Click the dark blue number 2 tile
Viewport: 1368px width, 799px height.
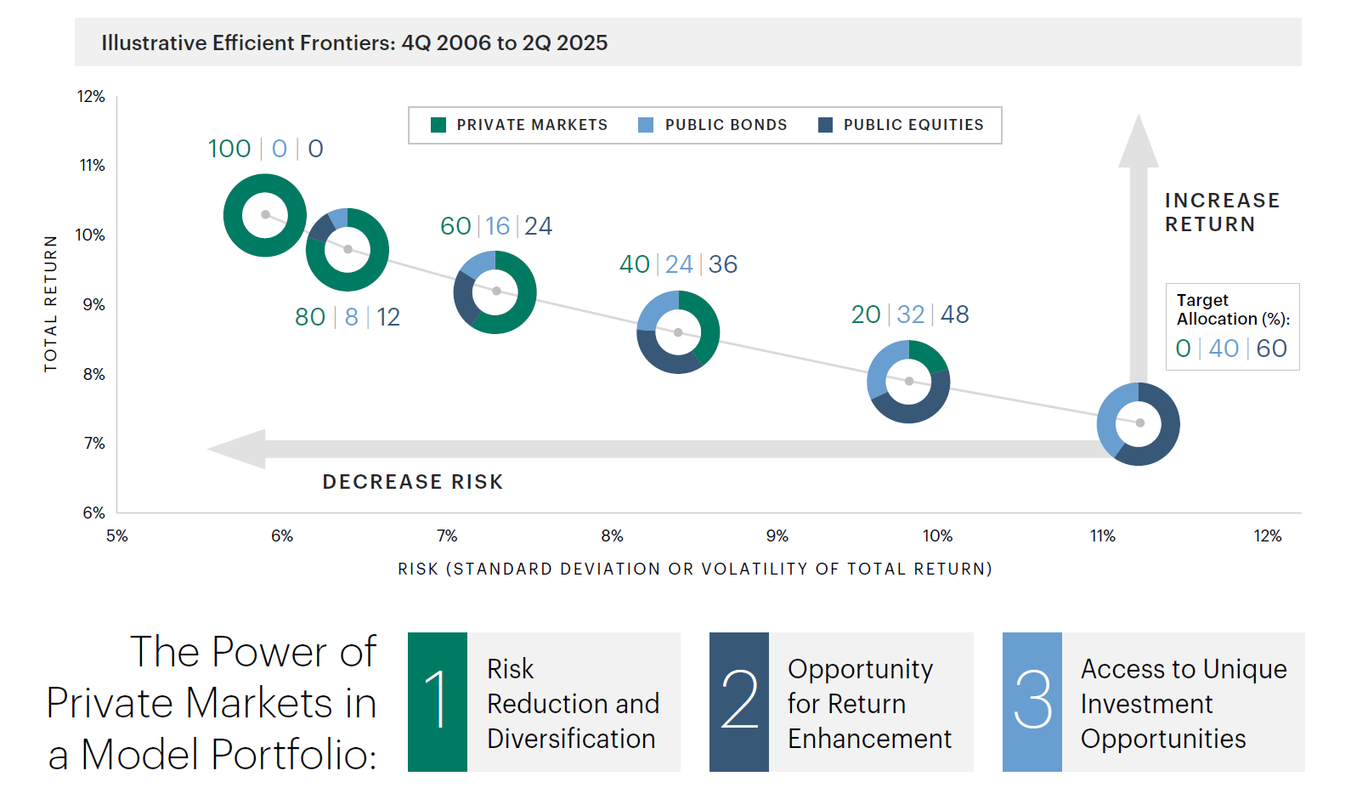point(739,701)
